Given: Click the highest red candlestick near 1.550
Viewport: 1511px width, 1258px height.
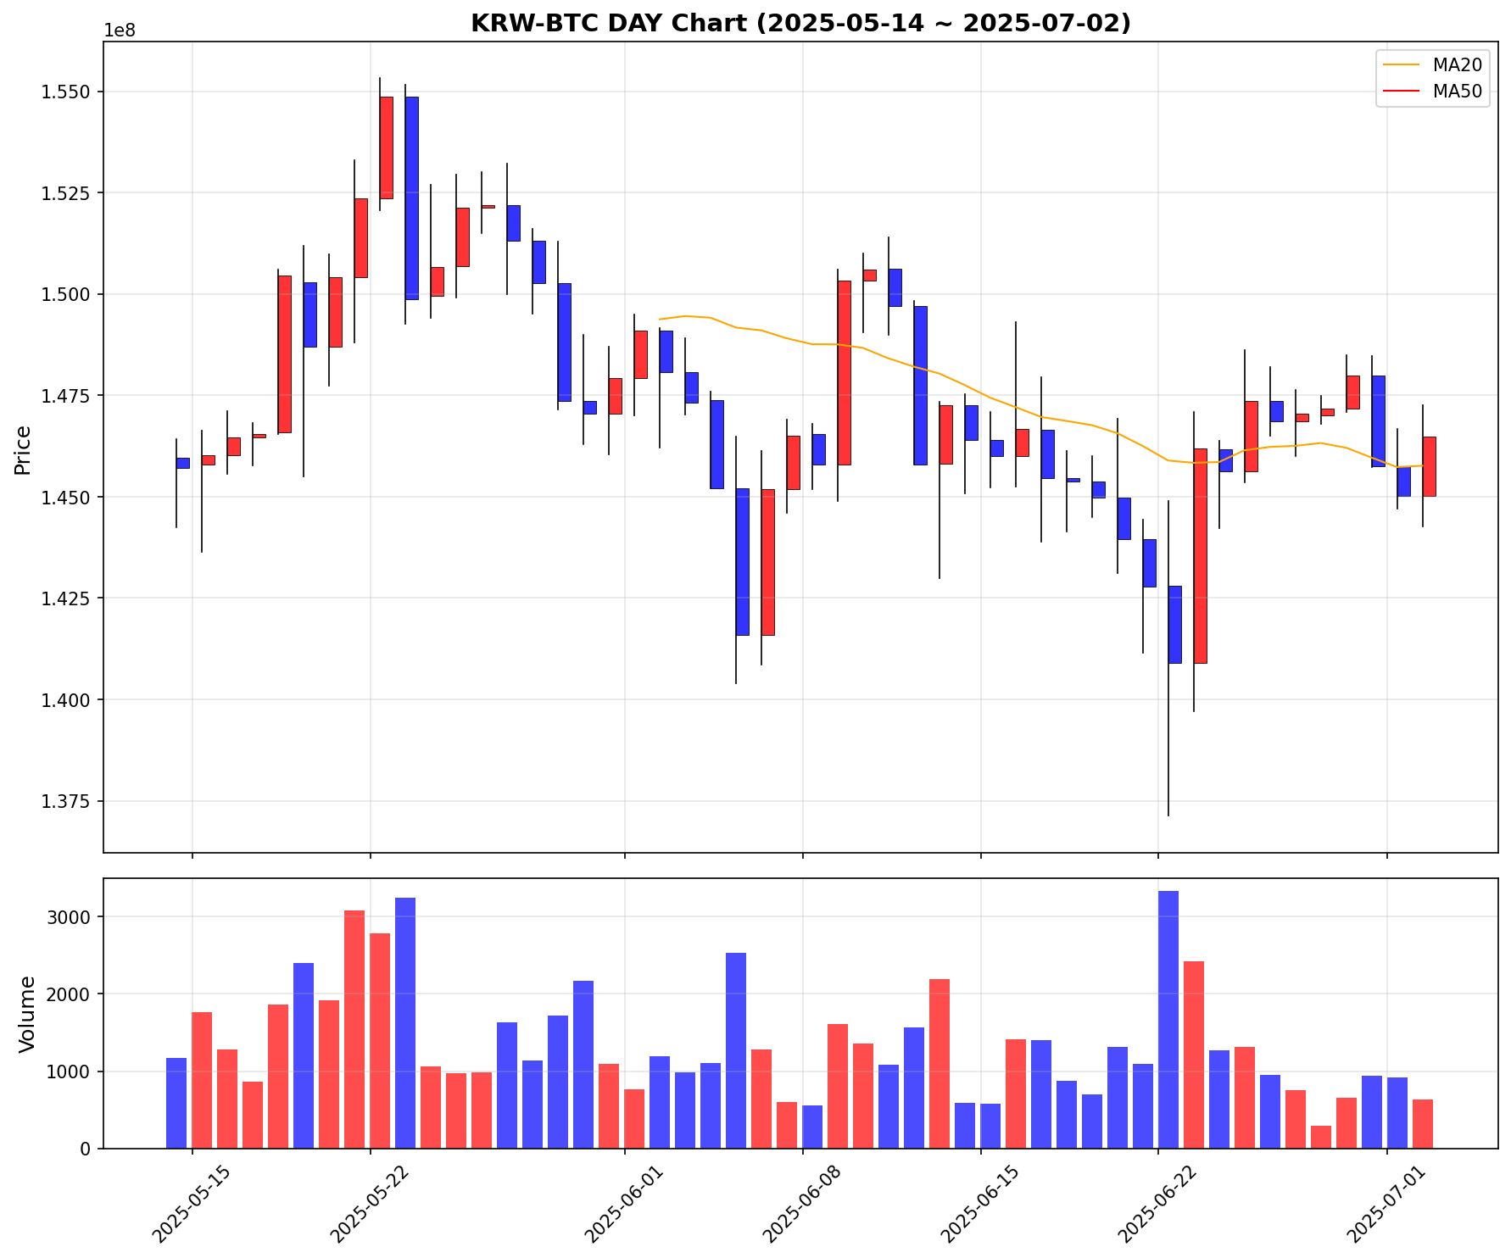Looking at the screenshot, I should pyautogui.click(x=386, y=148).
